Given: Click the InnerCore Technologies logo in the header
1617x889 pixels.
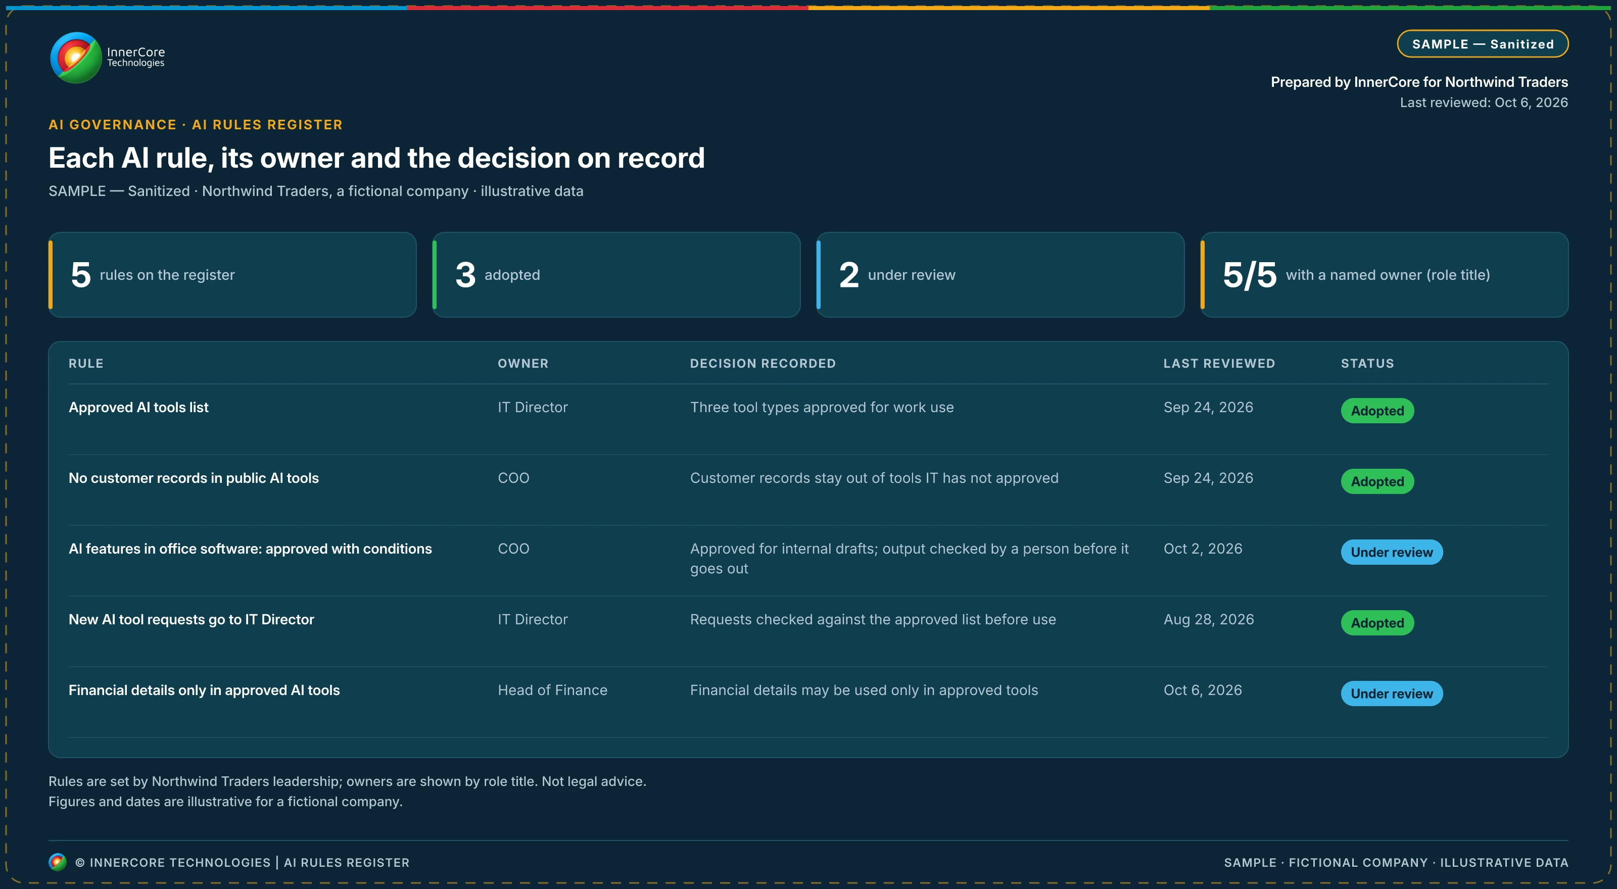Looking at the screenshot, I should coord(107,58).
